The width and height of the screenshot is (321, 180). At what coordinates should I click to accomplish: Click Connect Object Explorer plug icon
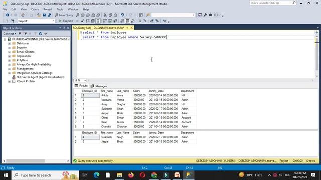pos(20,34)
